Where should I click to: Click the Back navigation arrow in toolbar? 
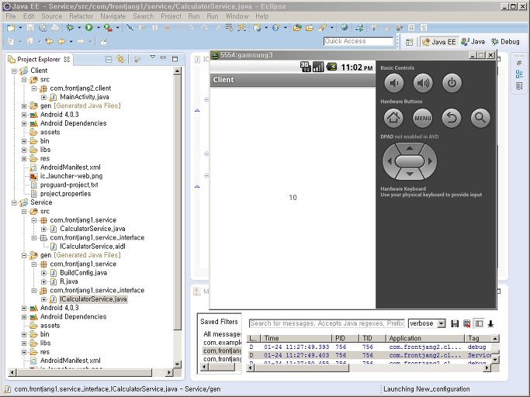[61, 42]
